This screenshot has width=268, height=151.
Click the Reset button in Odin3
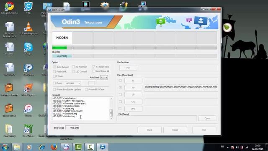pos(175,130)
